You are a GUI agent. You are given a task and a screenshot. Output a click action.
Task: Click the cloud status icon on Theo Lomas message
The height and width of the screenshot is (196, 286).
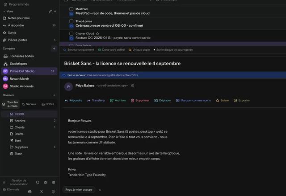(71, 26)
